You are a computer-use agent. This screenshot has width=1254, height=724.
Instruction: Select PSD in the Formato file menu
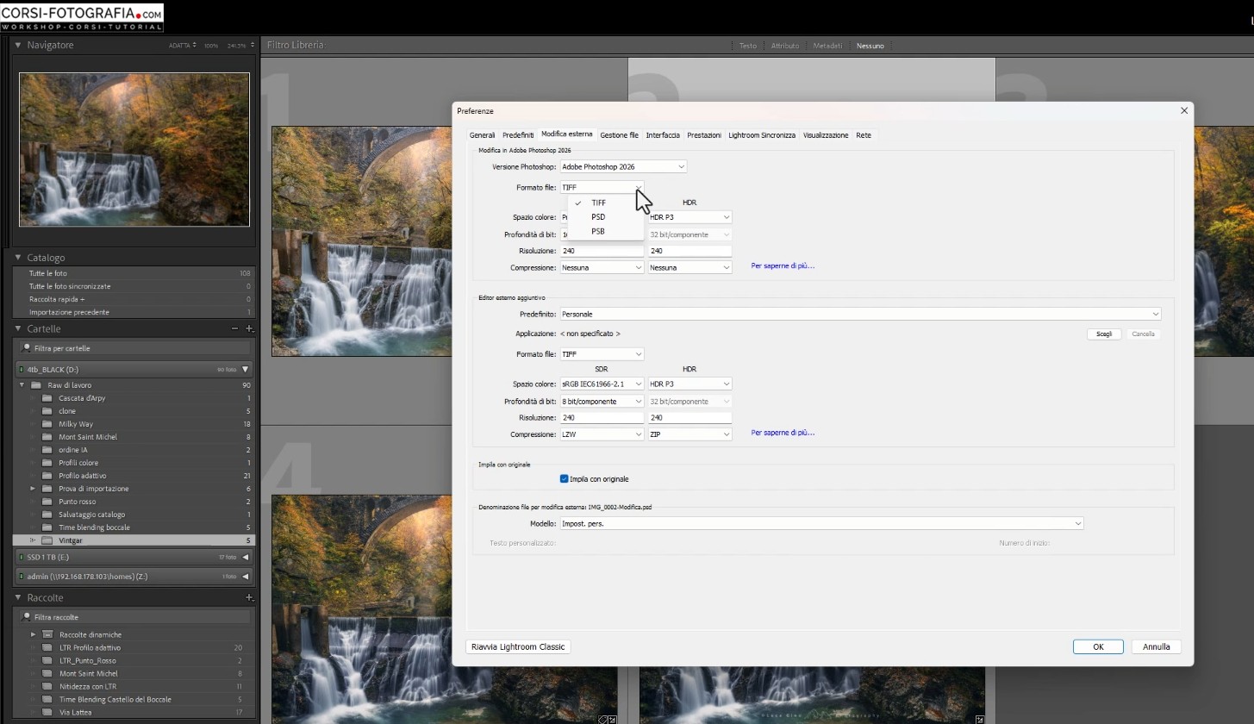pos(598,217)
